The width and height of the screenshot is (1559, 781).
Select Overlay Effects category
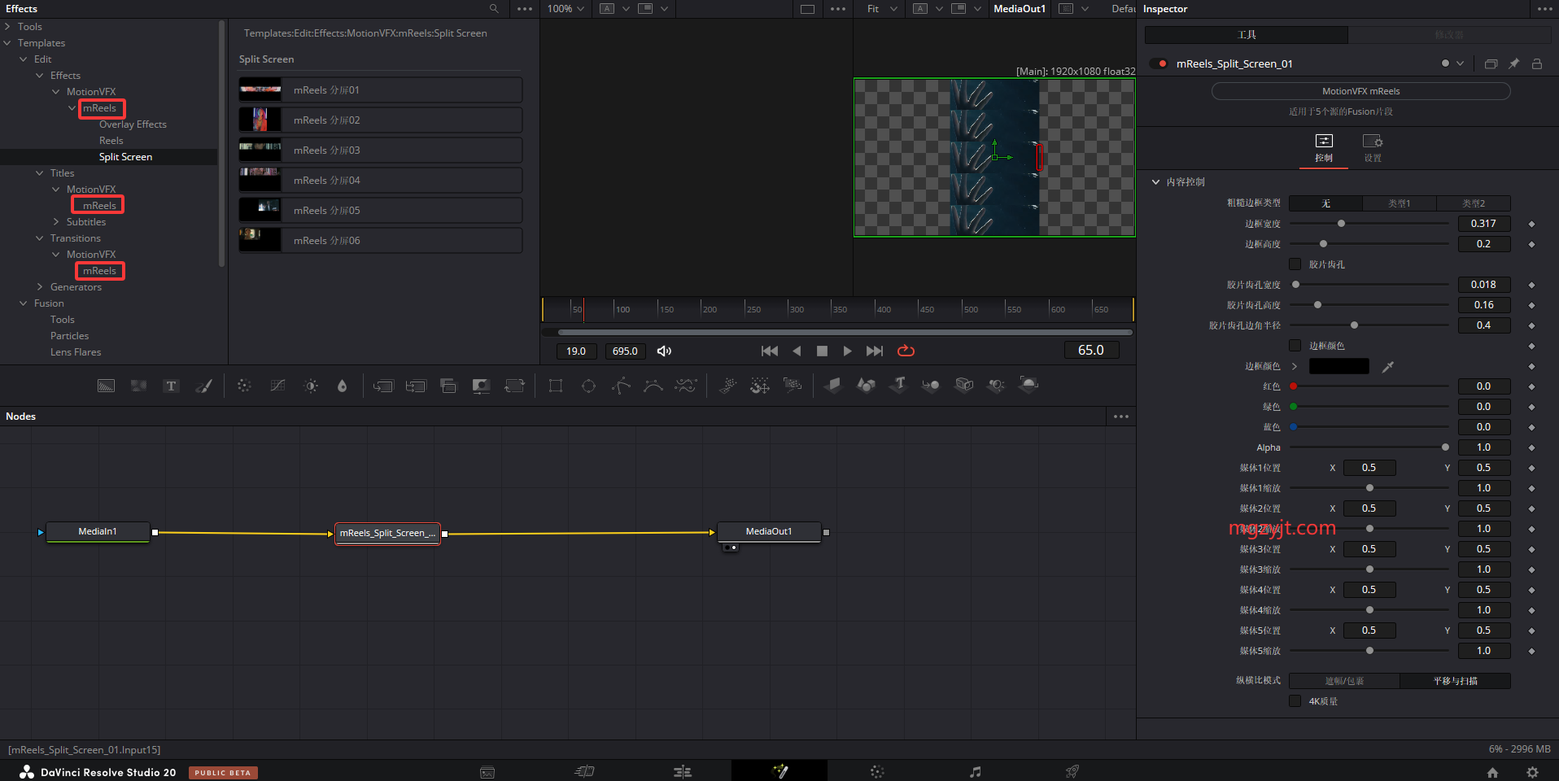133,124
